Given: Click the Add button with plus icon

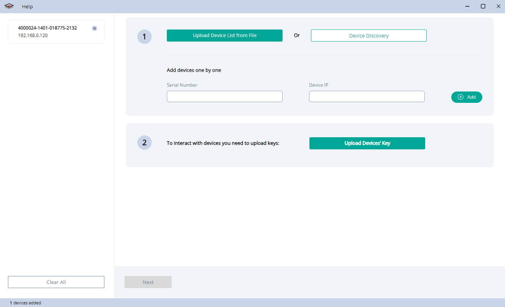Looking at the screenshot, I should tap(467, 97).
